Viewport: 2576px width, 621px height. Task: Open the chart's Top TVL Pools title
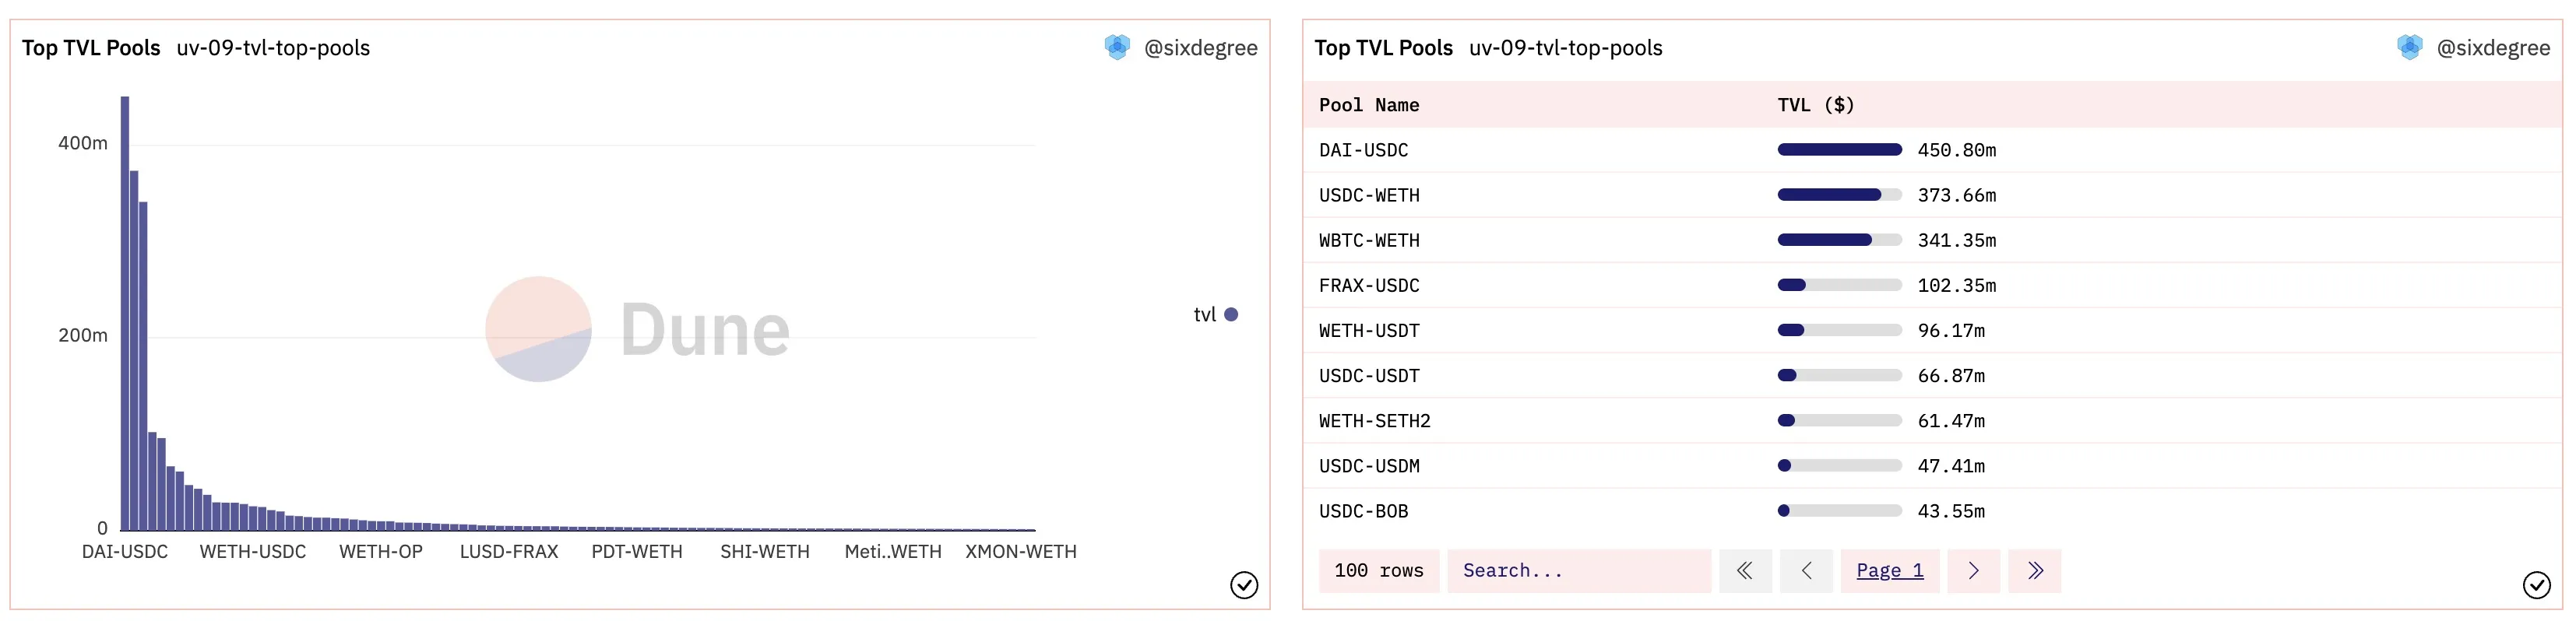91,48
